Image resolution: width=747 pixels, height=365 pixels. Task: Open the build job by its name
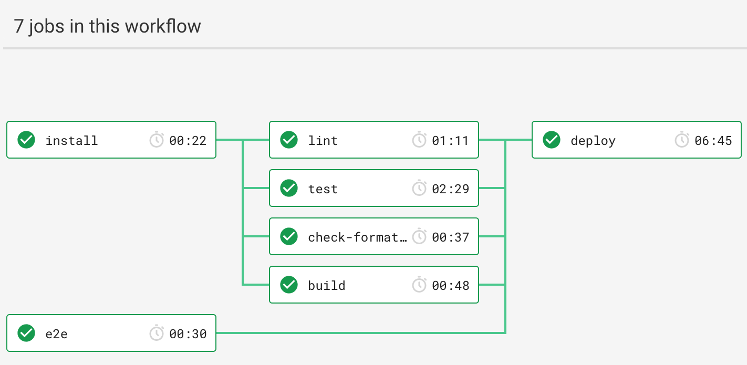[x=326, y=286]
